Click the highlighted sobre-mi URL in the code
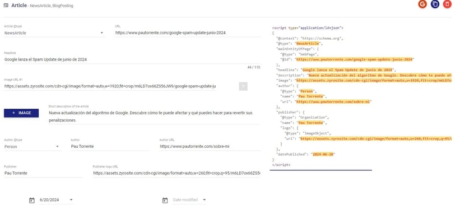Screen dimensions: 455x210 pos(333,102)
